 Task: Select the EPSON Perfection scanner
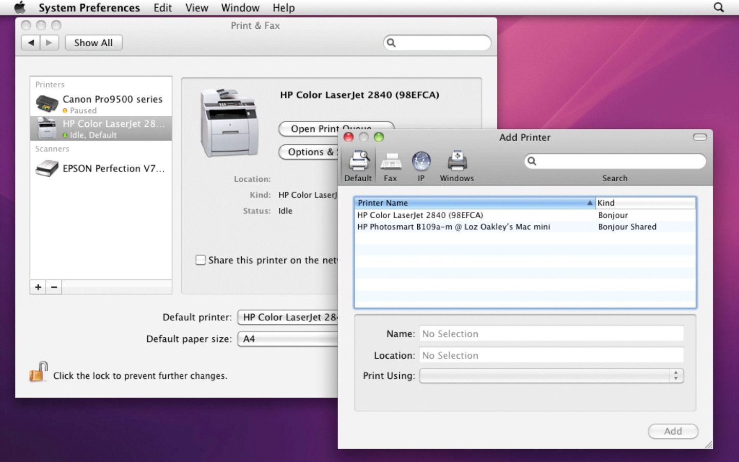(x=101, y=168)
